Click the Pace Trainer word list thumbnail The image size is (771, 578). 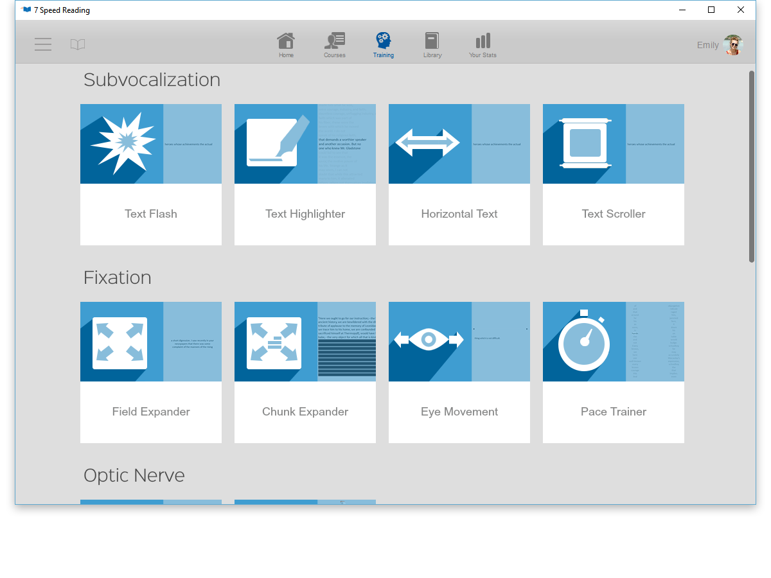655,342
